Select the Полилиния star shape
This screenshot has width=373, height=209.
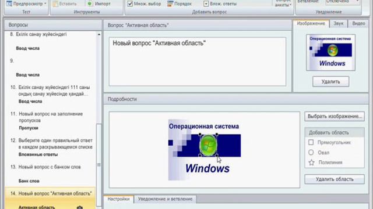[325, 163]
